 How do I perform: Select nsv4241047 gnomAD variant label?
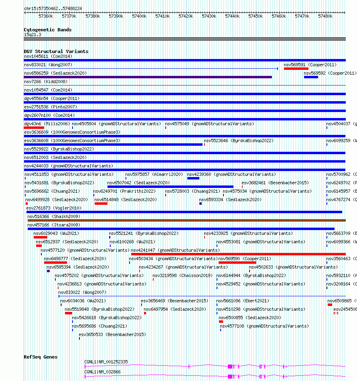point(175,250)
